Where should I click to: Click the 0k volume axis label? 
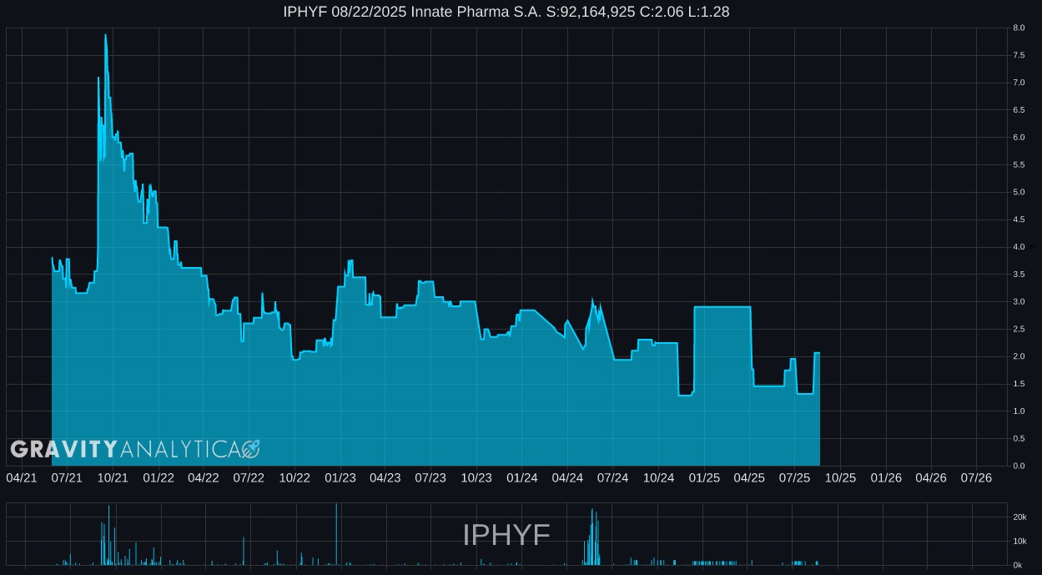(1018, 565)
